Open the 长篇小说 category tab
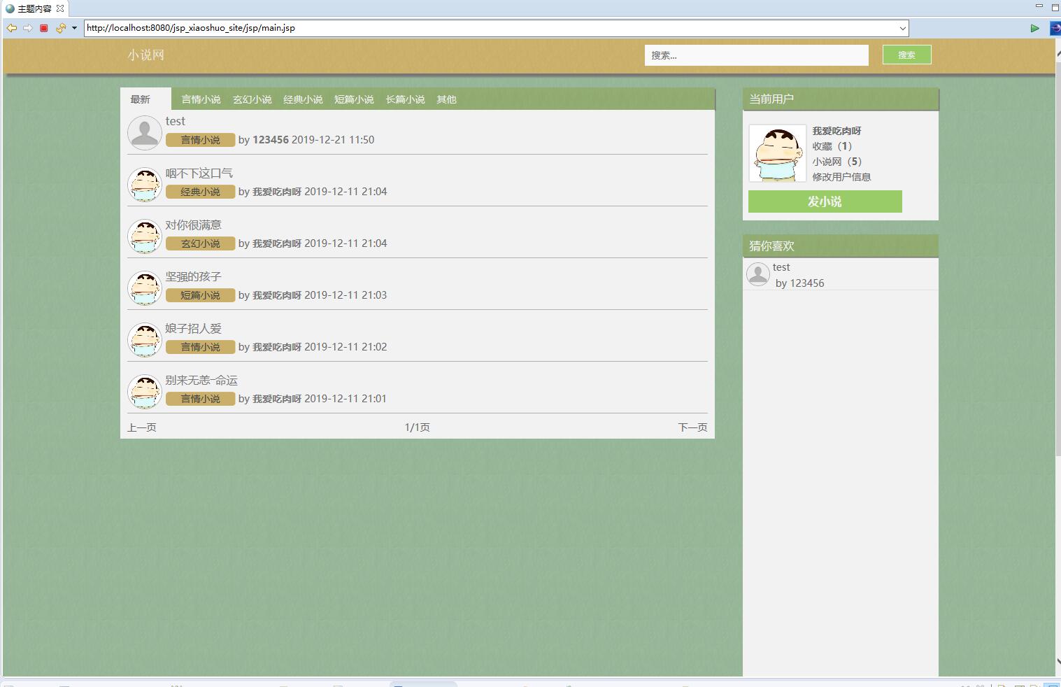The width and height of the screenshot is (1061, 687). coord(405,99)
